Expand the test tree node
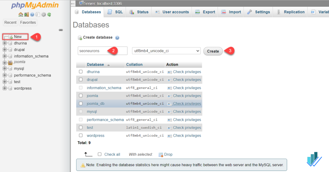 click(4, 82)
